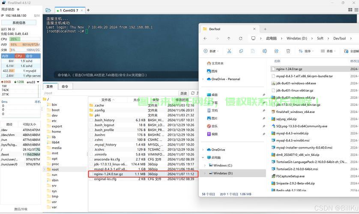Click the Share icon in Explorer toolbar
The height and width of the screenshot is (214, 359).
tap(276, 51)
